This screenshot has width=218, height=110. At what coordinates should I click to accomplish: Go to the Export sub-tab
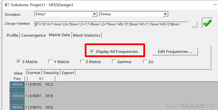68,73
